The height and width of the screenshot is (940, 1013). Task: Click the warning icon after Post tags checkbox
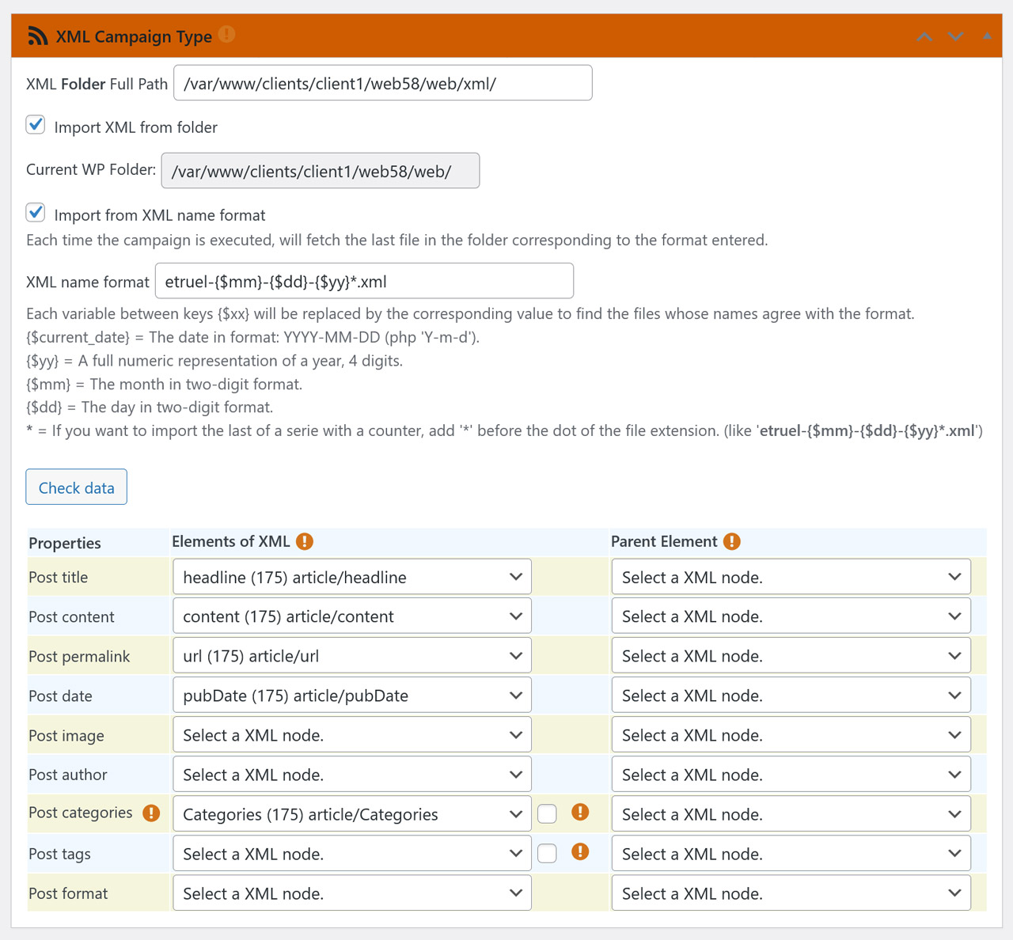[580, 851]
